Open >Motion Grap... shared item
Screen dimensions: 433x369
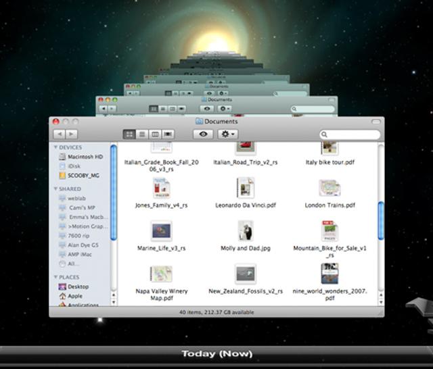(83, 226)
